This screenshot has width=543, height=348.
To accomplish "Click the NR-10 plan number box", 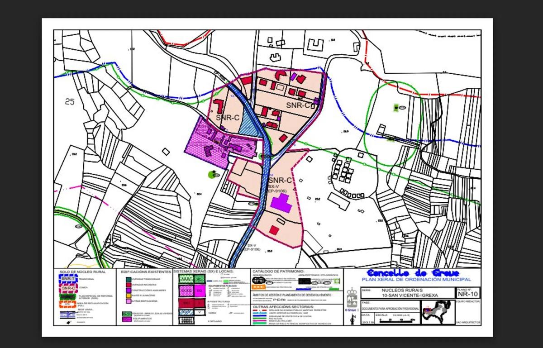I will point(468,295).
